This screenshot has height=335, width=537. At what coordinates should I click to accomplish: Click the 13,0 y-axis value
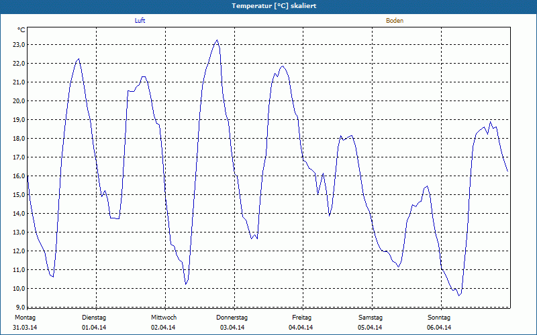19,232
